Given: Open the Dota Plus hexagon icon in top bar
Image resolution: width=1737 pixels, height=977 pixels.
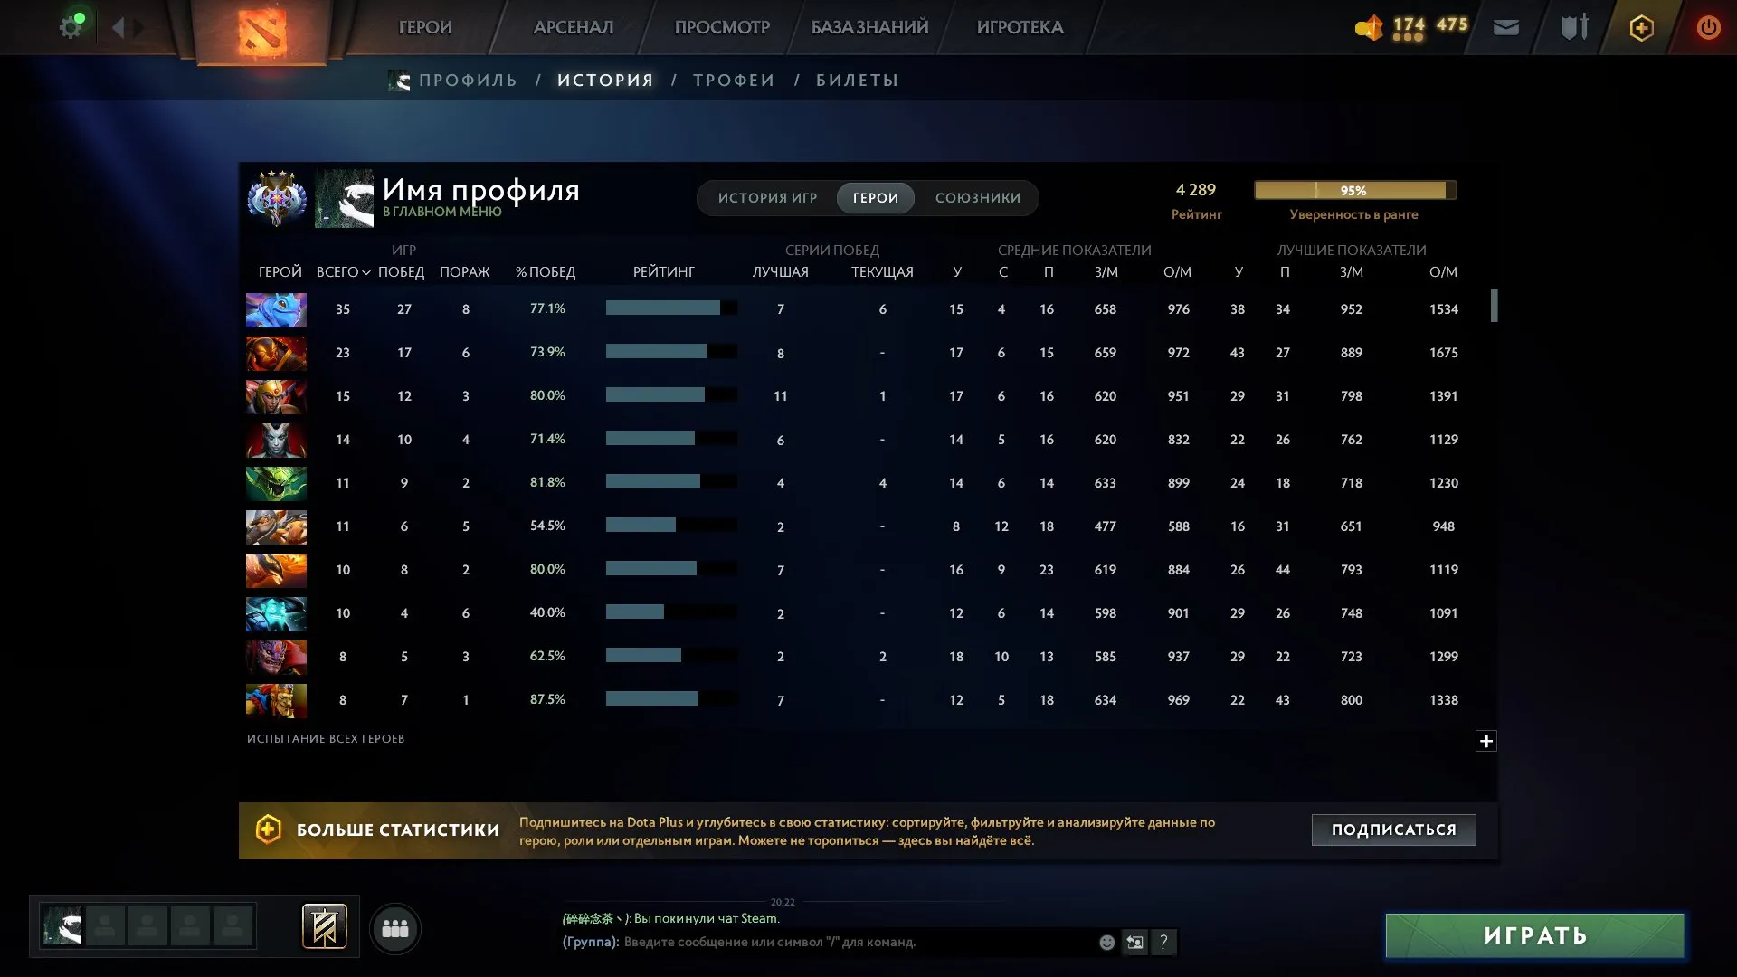Looking at the screenshot, I should (1641, 28).
